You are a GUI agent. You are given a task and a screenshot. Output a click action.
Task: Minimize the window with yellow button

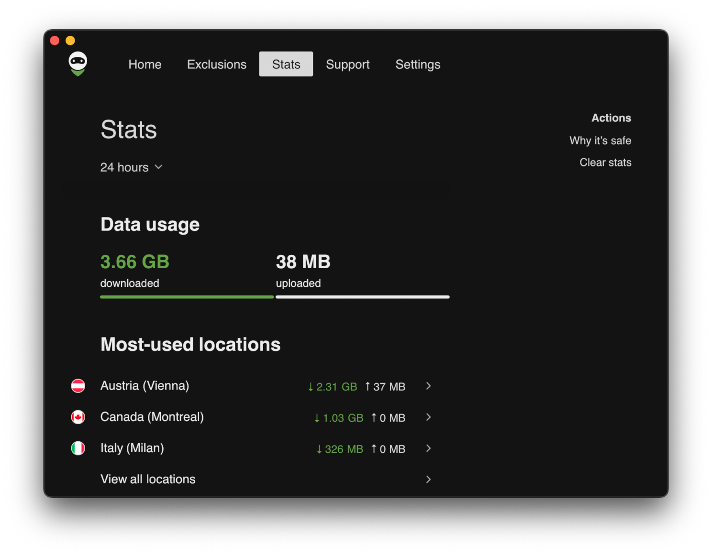coord(70,41)
